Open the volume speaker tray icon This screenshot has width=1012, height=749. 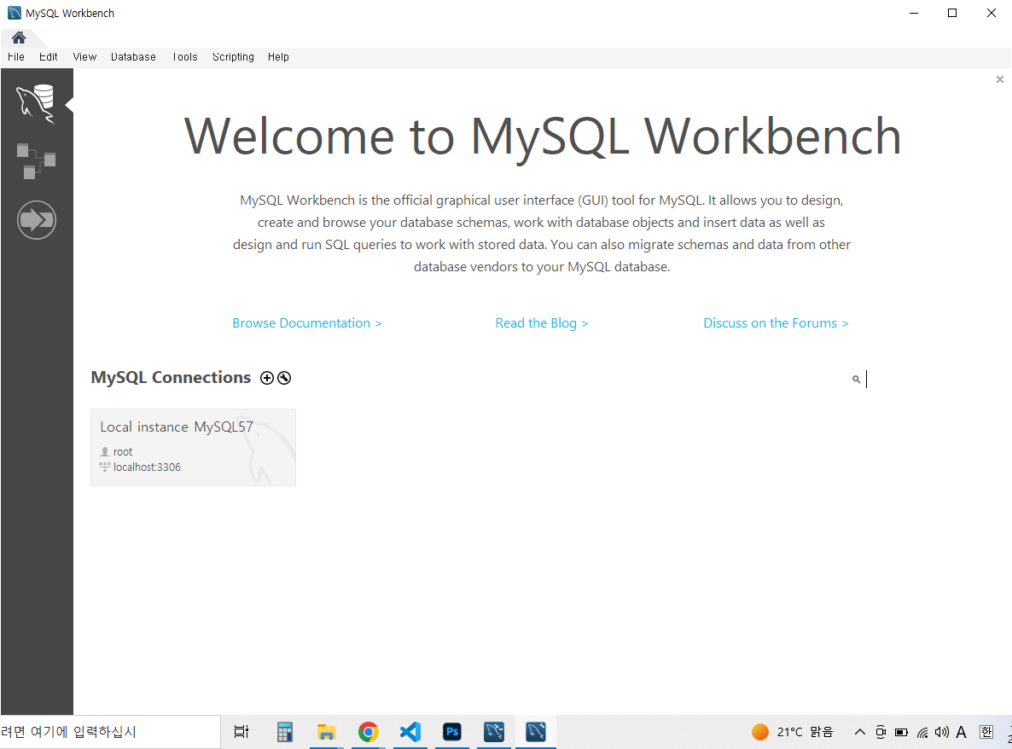tap(942, 732)
